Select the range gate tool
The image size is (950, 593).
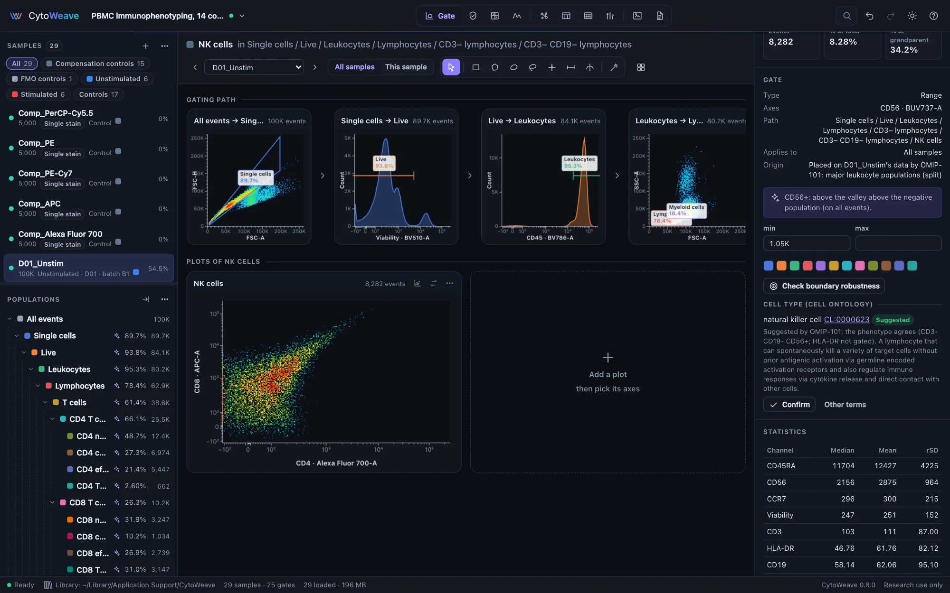point(570,67)
